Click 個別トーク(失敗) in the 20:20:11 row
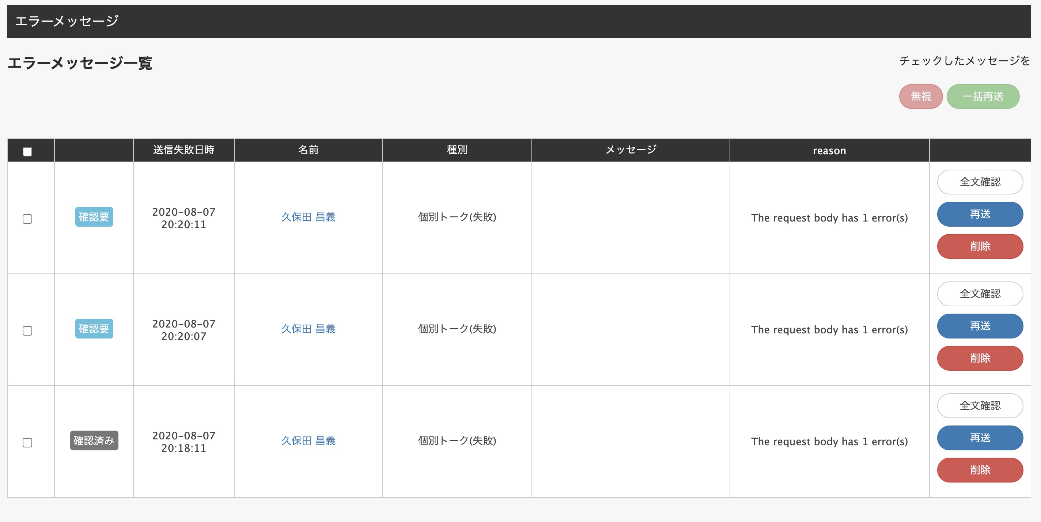 [x=457, y=217]
